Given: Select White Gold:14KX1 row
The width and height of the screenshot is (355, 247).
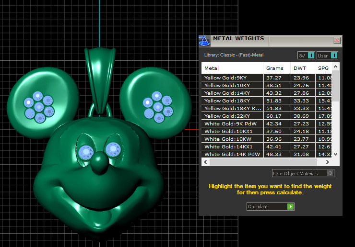Looking at the screenshot, I should 266,146.
